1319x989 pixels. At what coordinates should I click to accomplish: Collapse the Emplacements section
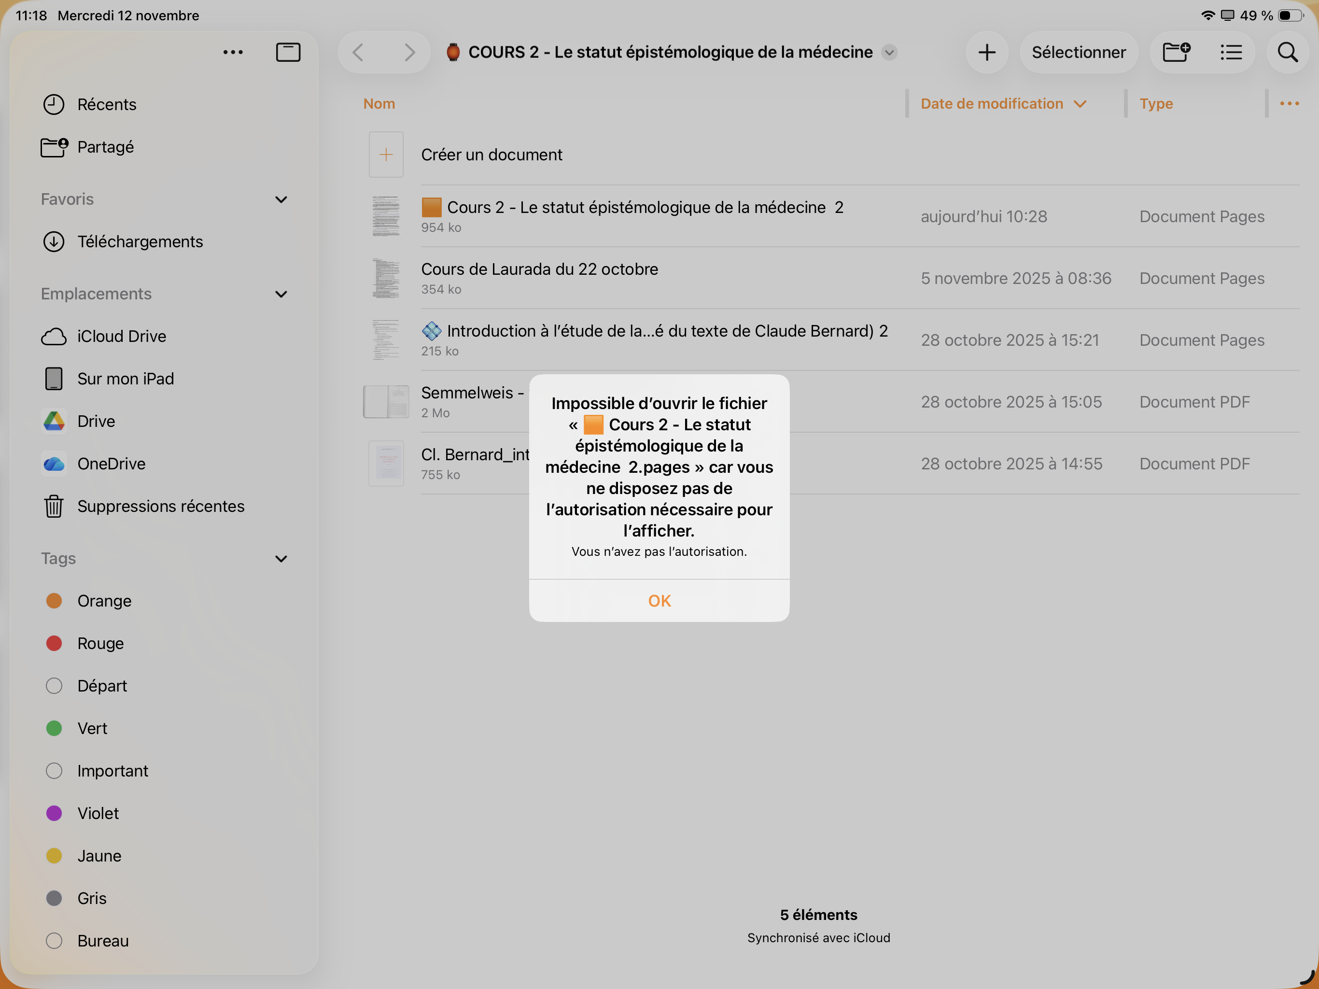(281, 294)
